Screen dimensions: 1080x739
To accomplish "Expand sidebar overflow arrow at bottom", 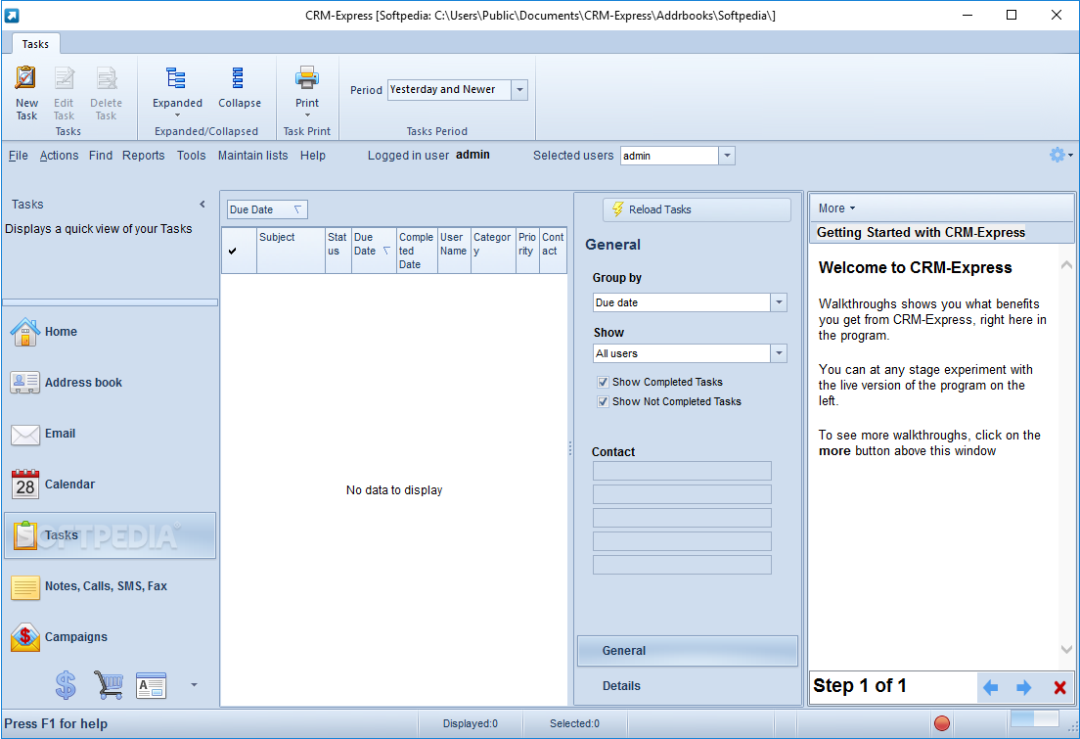I will pyautogui.click(x=194, y=684).
